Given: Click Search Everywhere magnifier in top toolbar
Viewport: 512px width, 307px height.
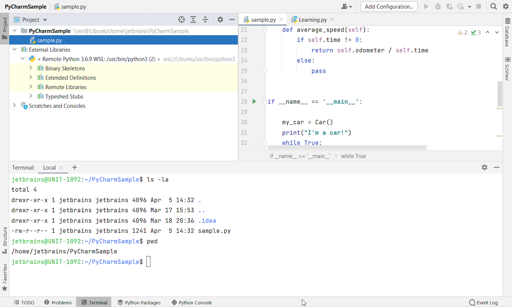Looking at the screenshot, I should tap(493, 6).
